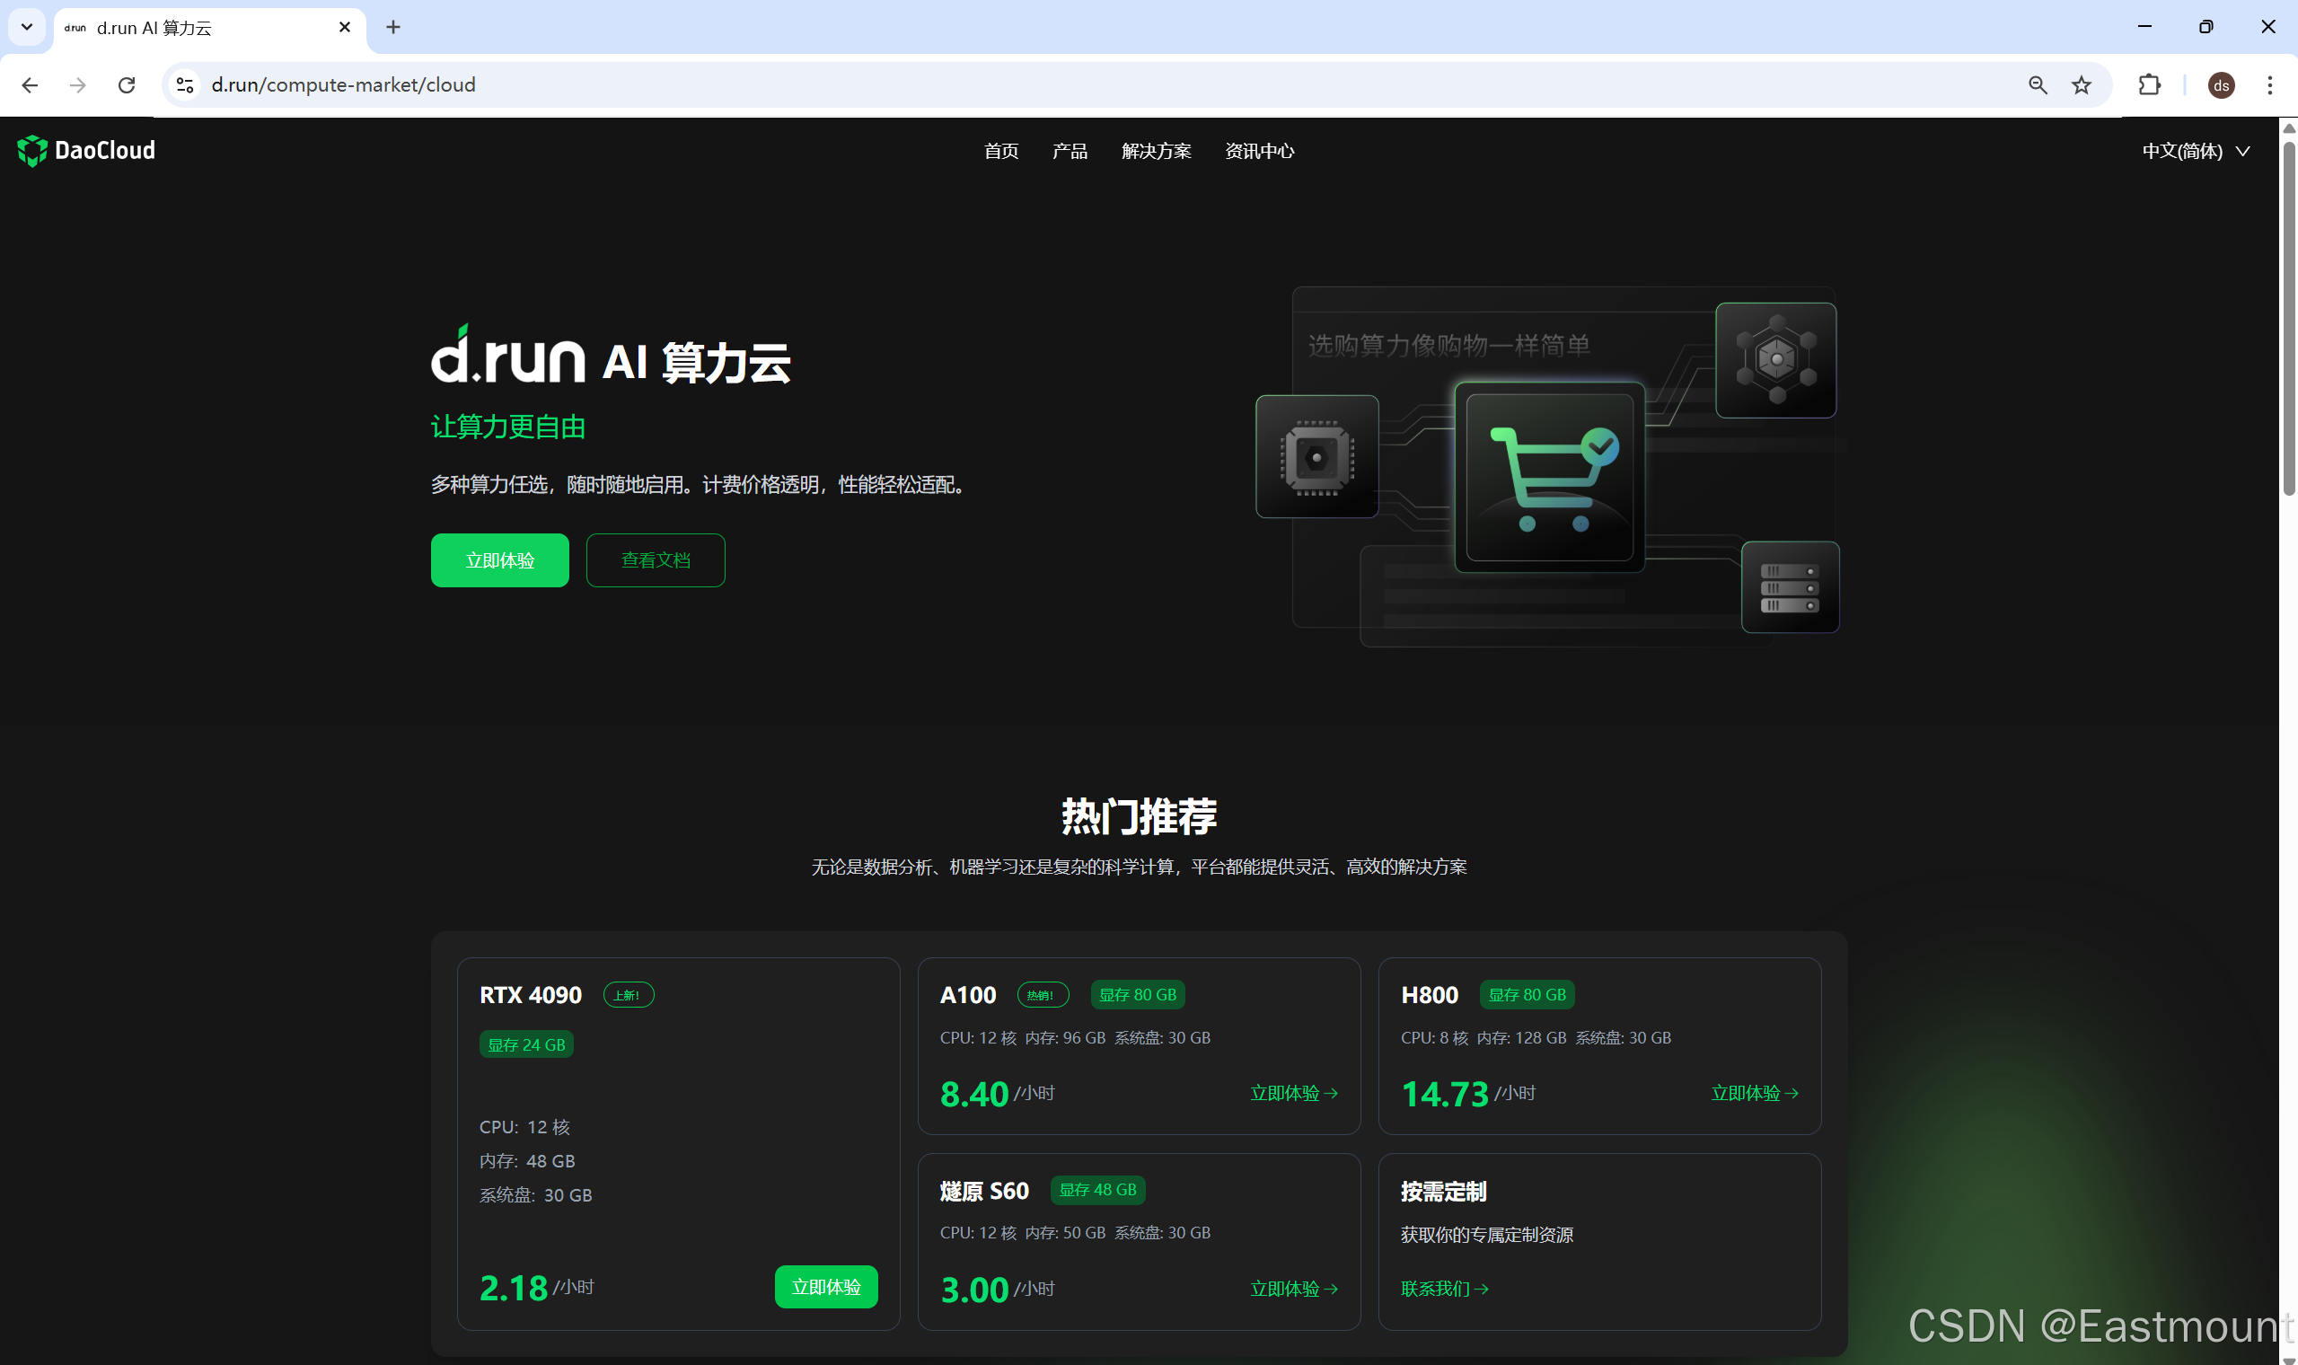Click 立即体验 link on A100 card
Viewport: 2298px width, 1365px height.
1293,1093
